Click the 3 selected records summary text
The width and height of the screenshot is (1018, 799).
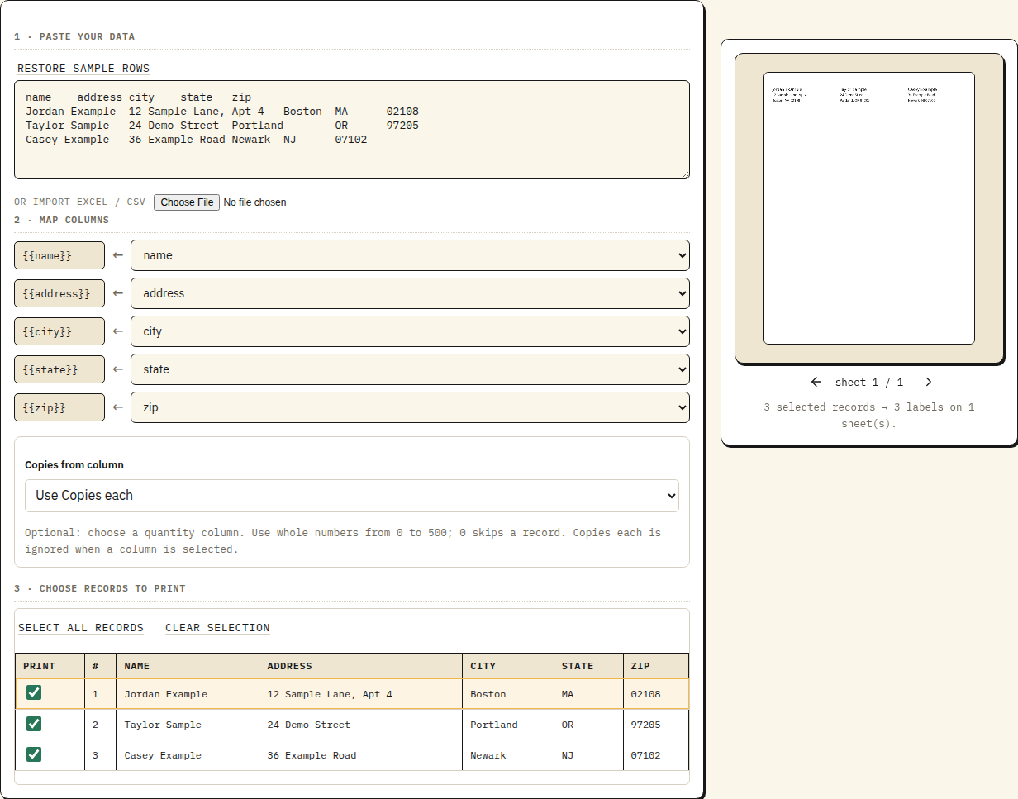click(869, 416)
